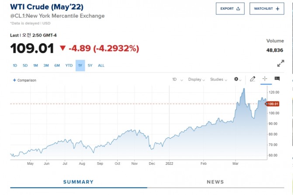Choose the 6M range button

[57, 66]
